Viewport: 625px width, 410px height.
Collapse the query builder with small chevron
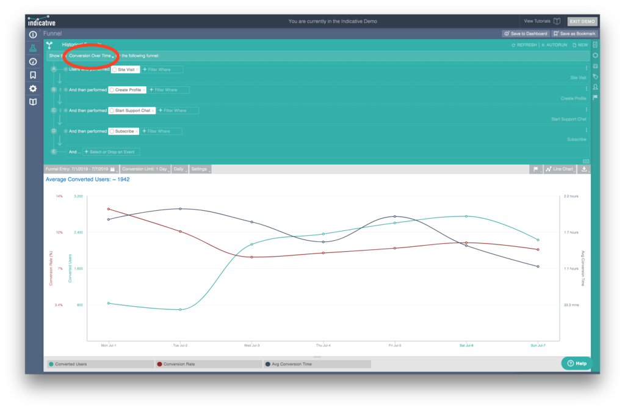tap(585, 161)
